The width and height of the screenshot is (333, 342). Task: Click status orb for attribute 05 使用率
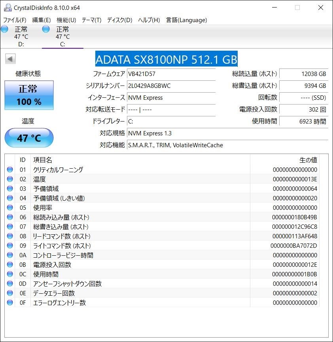(x=10, y=207)
